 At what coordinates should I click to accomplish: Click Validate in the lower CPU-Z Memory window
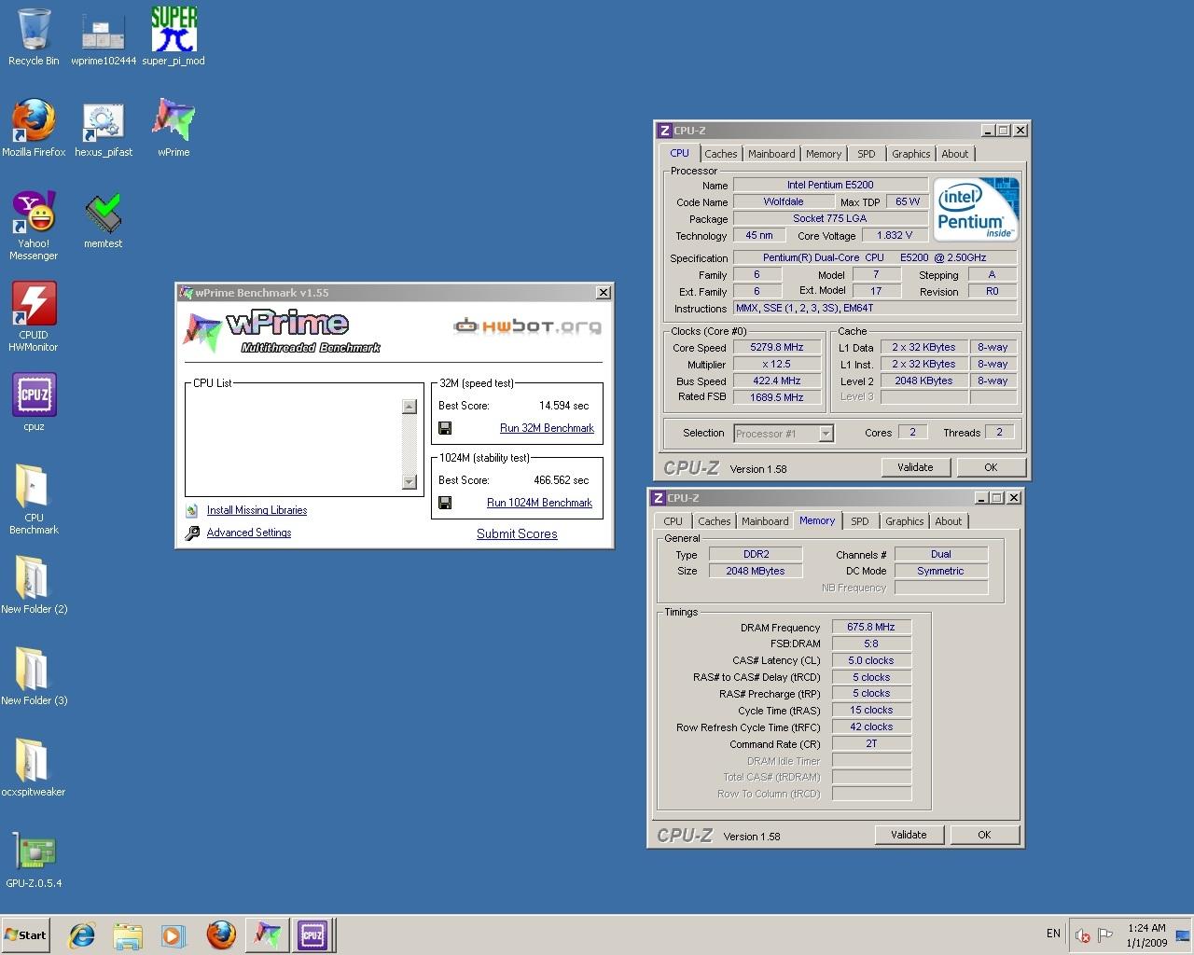coord(909,835)
